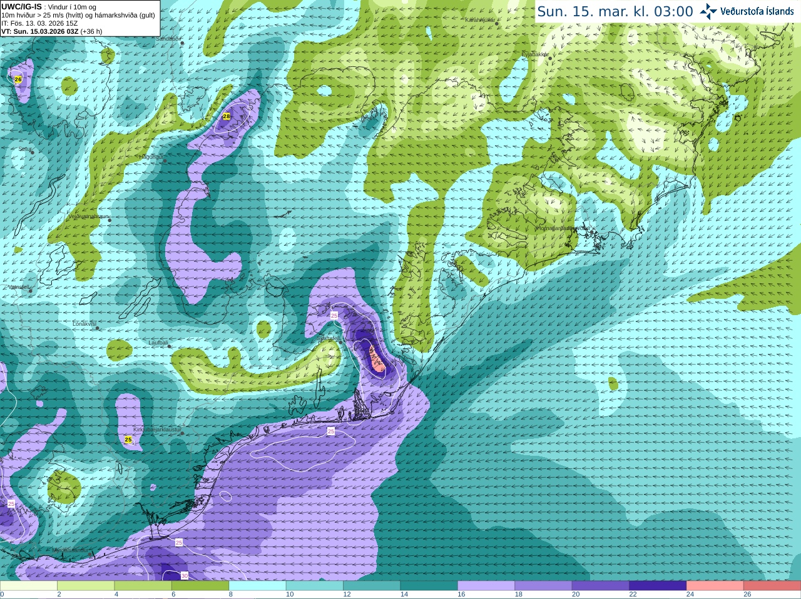Viewport: 801px width, 599px height.
Task: Click the Sandbúðir station label
Action: coord(168,39)
